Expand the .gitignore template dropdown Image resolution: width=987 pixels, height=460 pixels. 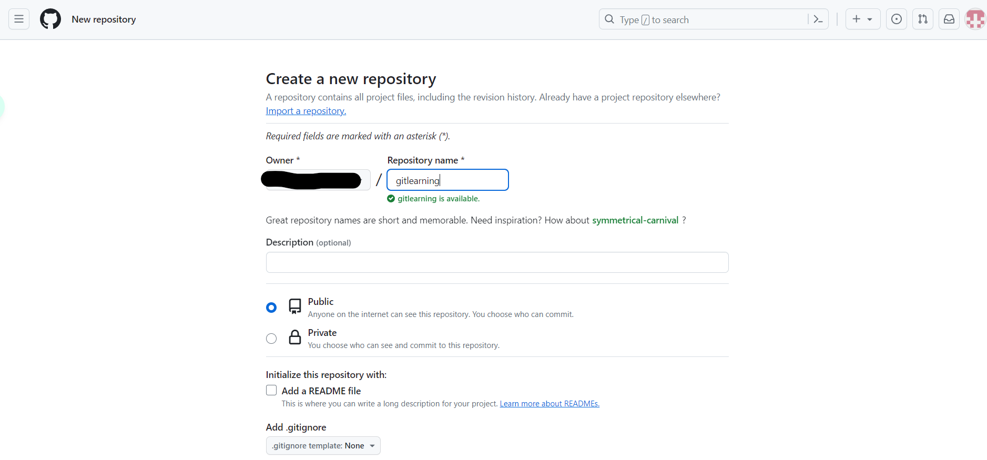(x=323, y=446)
